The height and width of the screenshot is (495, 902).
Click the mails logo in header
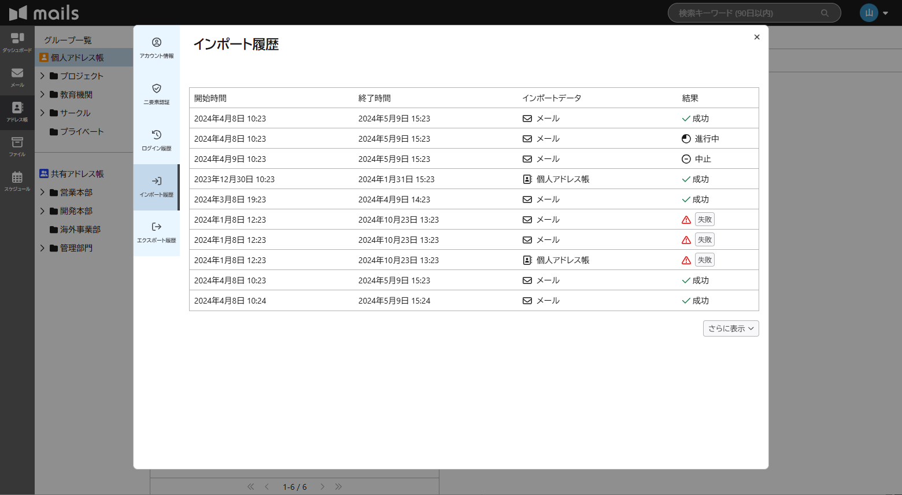coord(44,13)
